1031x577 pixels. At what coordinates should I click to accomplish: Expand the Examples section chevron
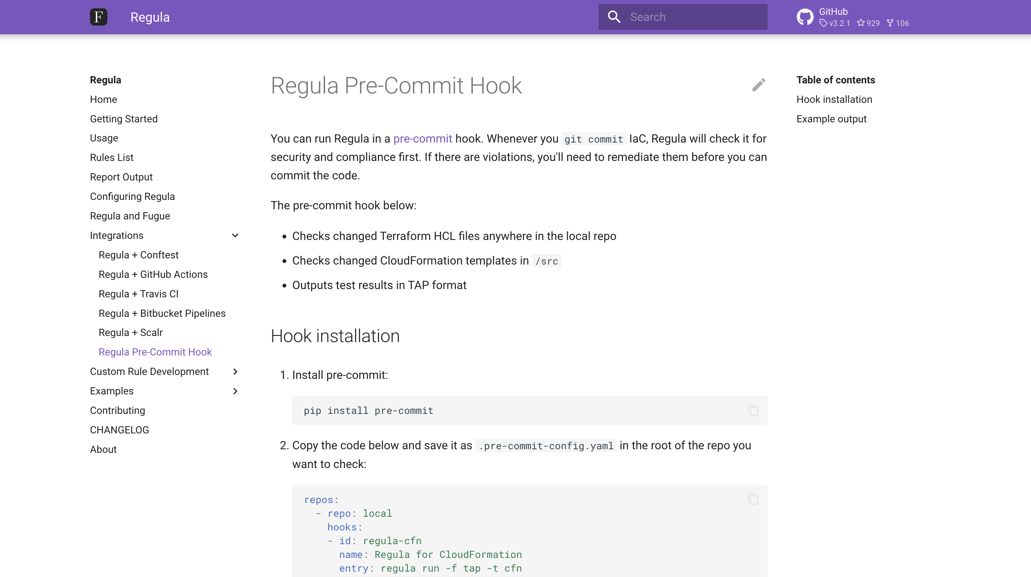[235, 391]
